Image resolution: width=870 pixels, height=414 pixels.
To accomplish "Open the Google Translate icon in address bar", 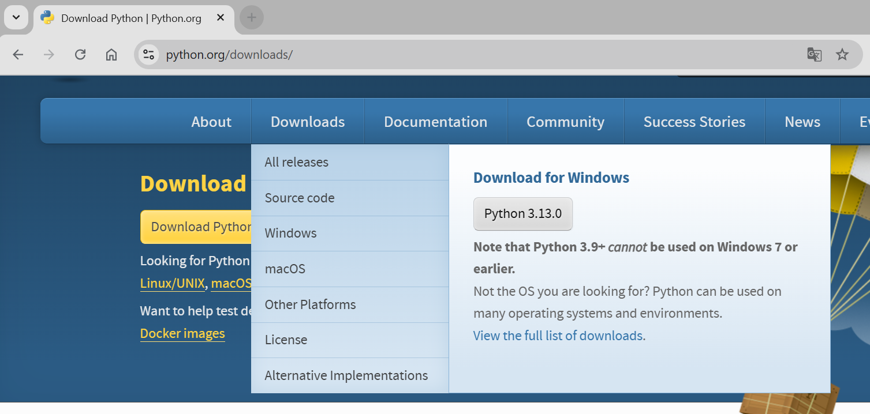I will 814,54.
